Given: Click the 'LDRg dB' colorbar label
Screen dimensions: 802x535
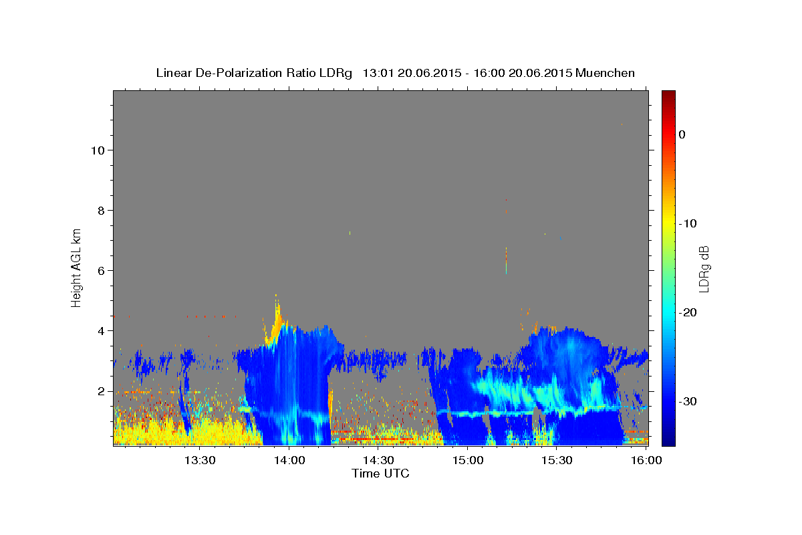Looking at the screenshot, I should 703,267.
